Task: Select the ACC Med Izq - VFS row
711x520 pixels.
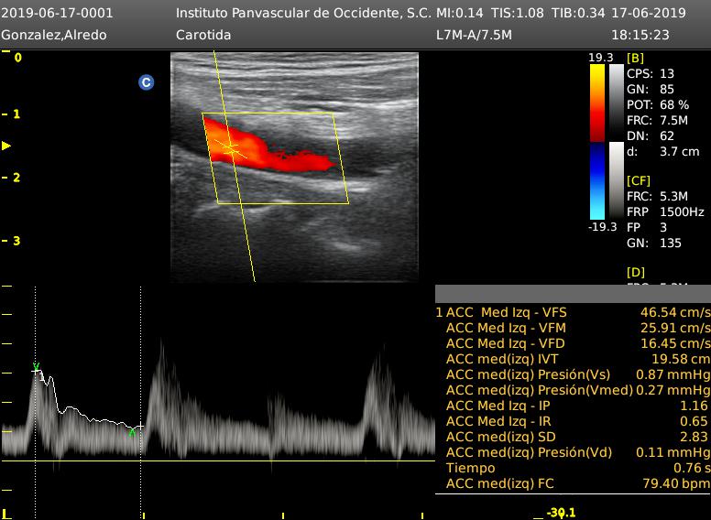Action: coord(574,312)
